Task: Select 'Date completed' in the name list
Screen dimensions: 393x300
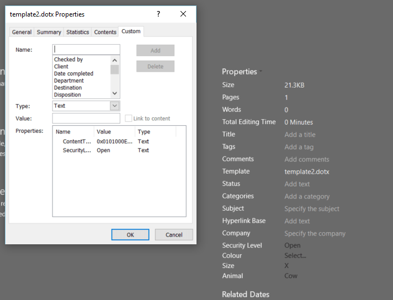Action: (x=74, y=73)
